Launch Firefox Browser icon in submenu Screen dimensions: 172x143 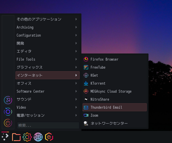click(86, 59)
